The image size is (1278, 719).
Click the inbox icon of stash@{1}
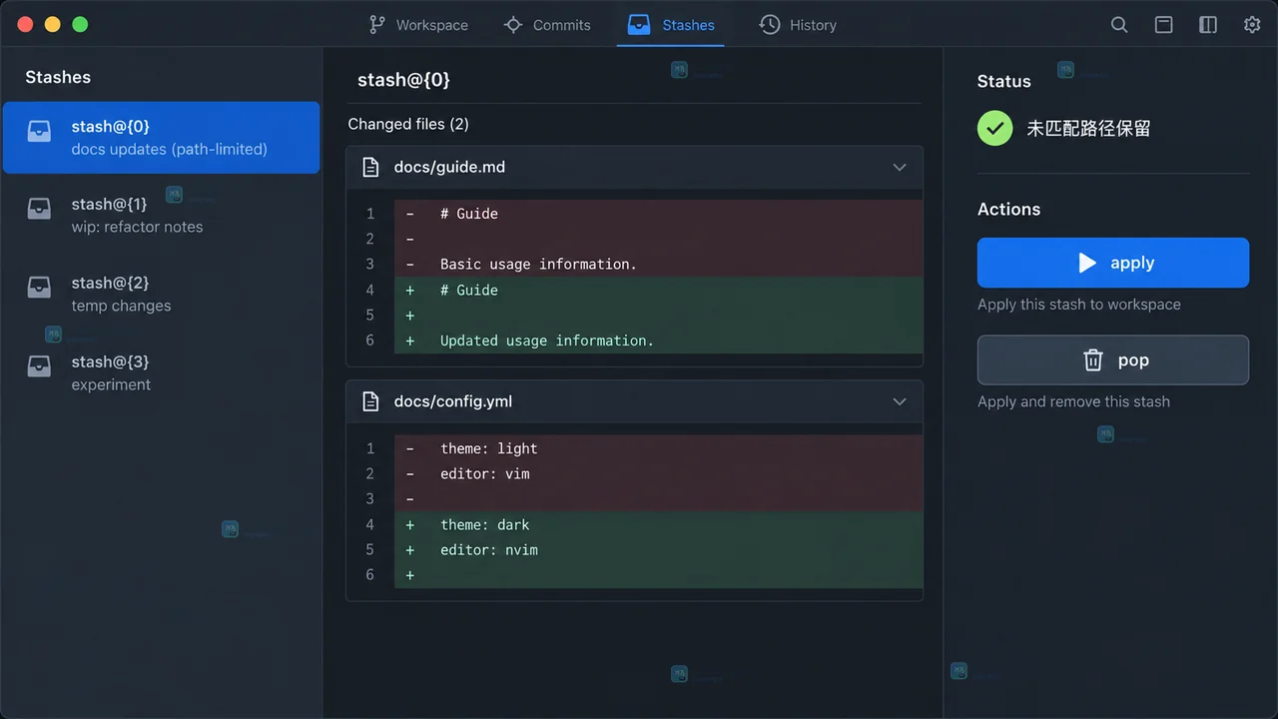[39, 209]
